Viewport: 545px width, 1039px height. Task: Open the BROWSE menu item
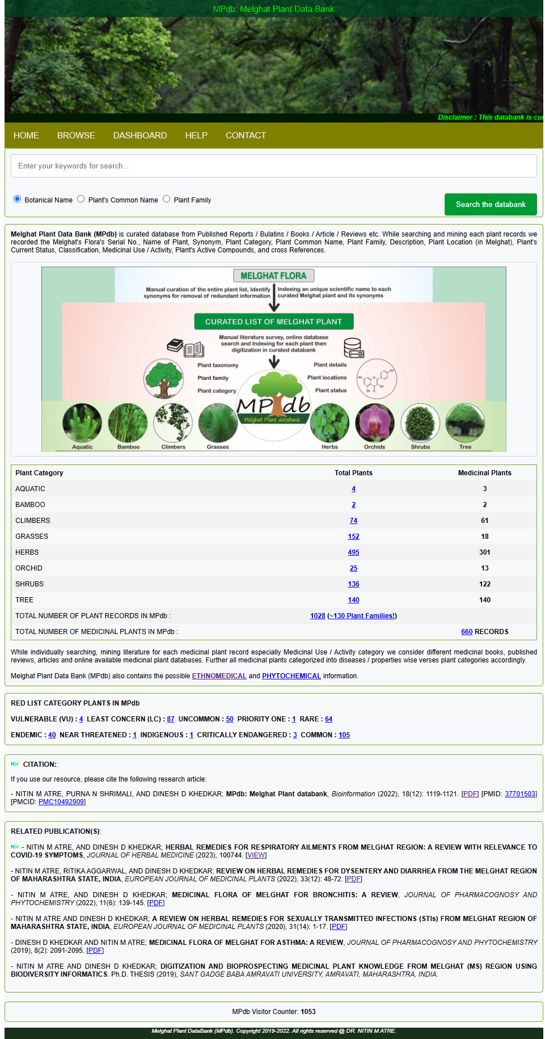76,136
